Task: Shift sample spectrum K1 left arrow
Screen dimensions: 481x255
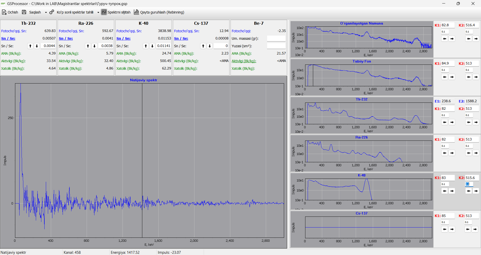Action: click(x=445, y=39)
